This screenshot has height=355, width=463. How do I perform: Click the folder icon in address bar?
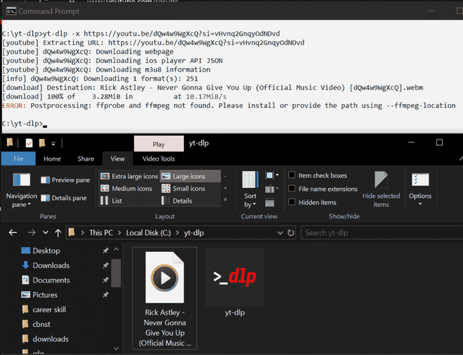point(72,232)
